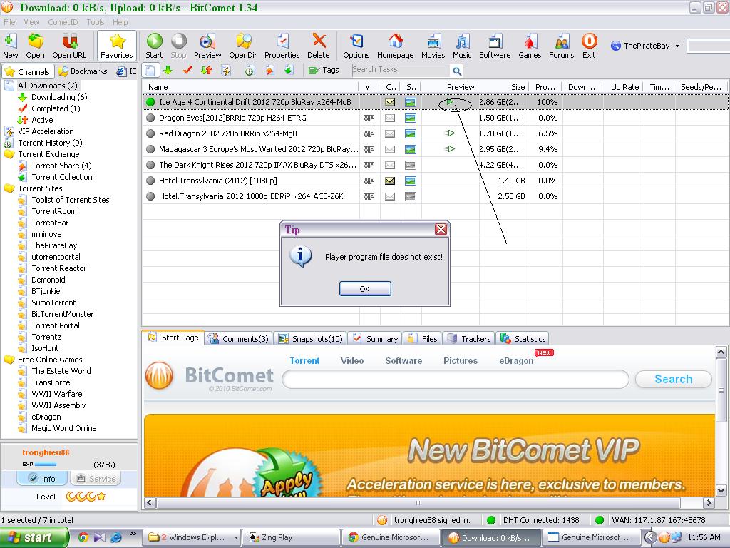This screenshot has width=730, height=548.
Task: Open the Demonoid site entry
Action: [48, 280]
